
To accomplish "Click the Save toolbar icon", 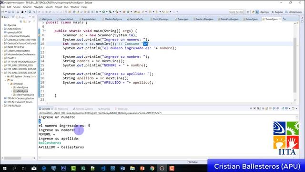I will tap(9, 11).
